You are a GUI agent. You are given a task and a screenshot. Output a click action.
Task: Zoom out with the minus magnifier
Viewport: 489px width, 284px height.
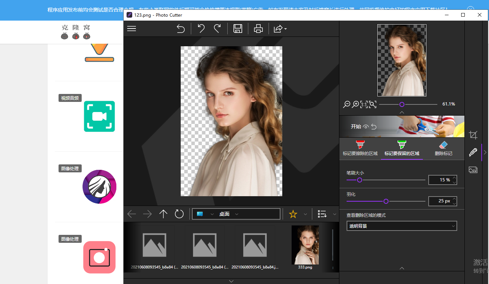347,104
